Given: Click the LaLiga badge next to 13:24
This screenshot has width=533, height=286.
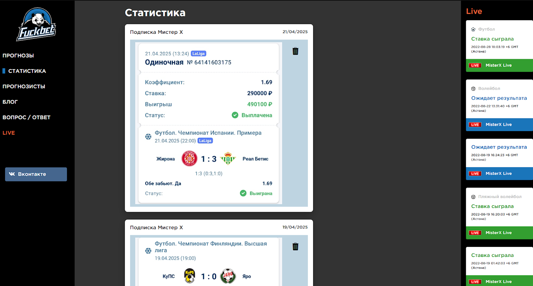Looking at the screenshot, I should pos(198,54).
